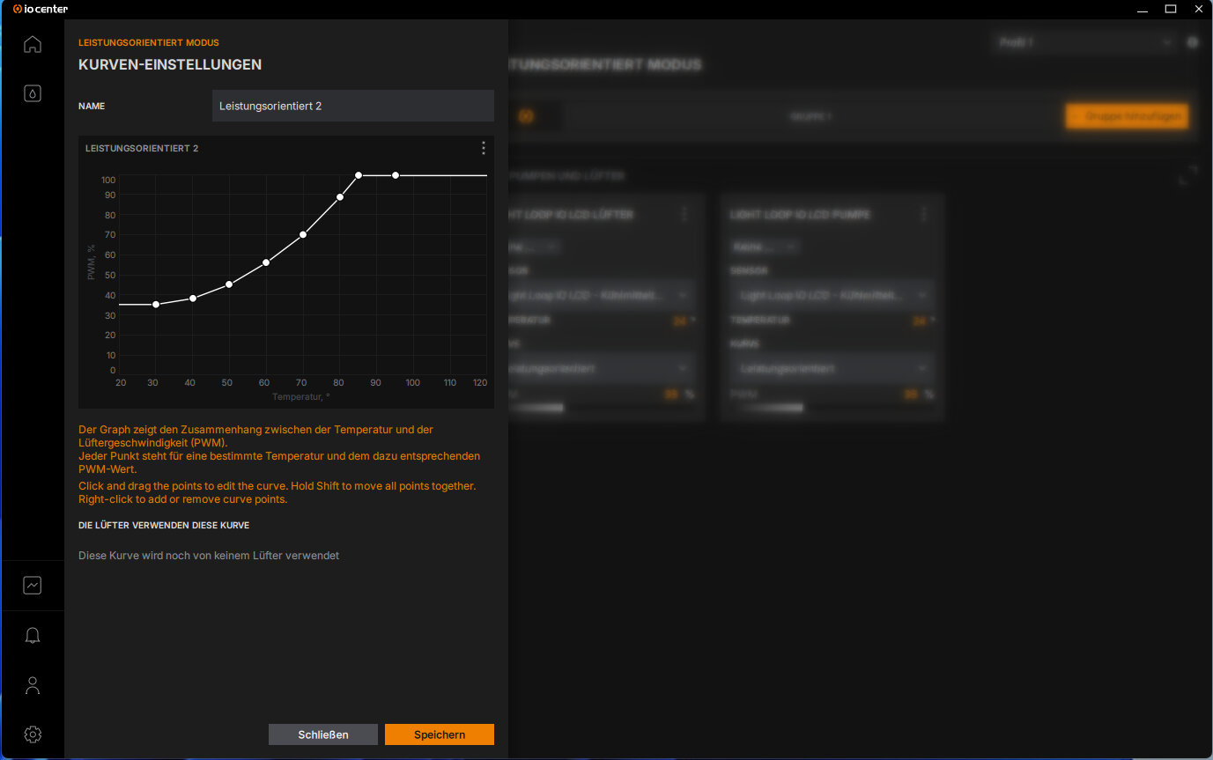Click 'DIE LÜFTER VERWENDEN DIESE KURVE' heading

164,526
